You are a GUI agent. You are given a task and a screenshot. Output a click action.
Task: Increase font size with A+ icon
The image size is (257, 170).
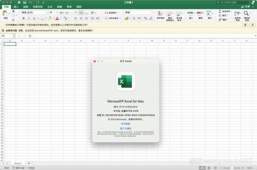pyautogui.click(x=62, y=13)
